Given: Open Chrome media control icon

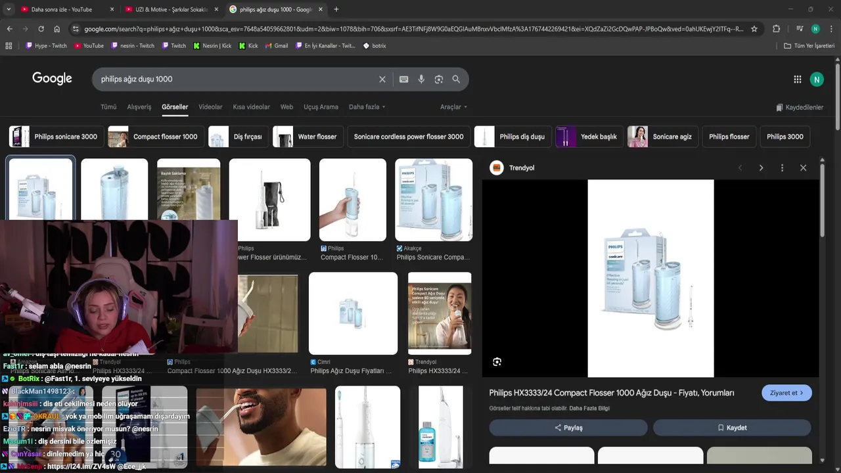Looking at the screenshot, I should pos(800,29).
